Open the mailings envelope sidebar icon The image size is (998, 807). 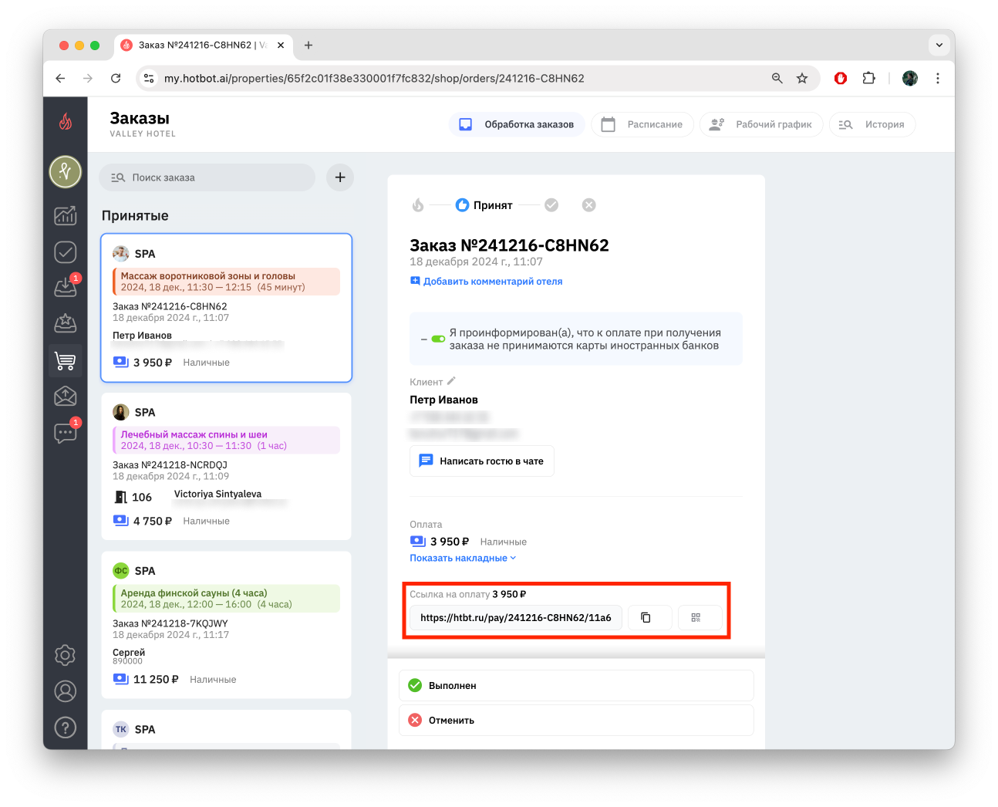click(x=66, y=396)
